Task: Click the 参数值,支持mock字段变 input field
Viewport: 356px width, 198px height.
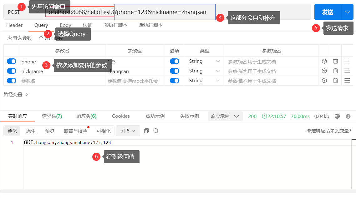Action: [x=135, y=81]
